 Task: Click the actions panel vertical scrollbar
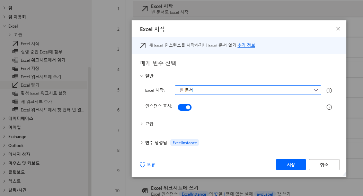89,131
